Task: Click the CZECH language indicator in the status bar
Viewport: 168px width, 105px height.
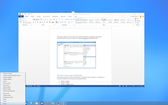Action: pos(38,86)
